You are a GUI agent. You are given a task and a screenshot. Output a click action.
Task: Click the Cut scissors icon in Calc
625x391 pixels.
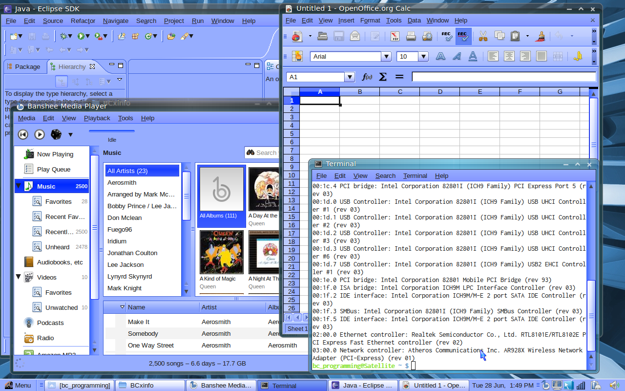pyautogui.click(x=483, y=36)
